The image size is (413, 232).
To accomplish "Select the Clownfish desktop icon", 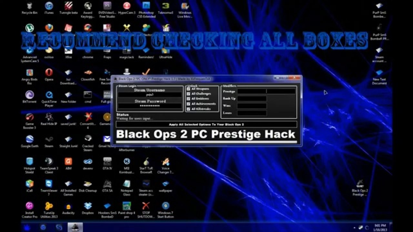I will [88, 75].
